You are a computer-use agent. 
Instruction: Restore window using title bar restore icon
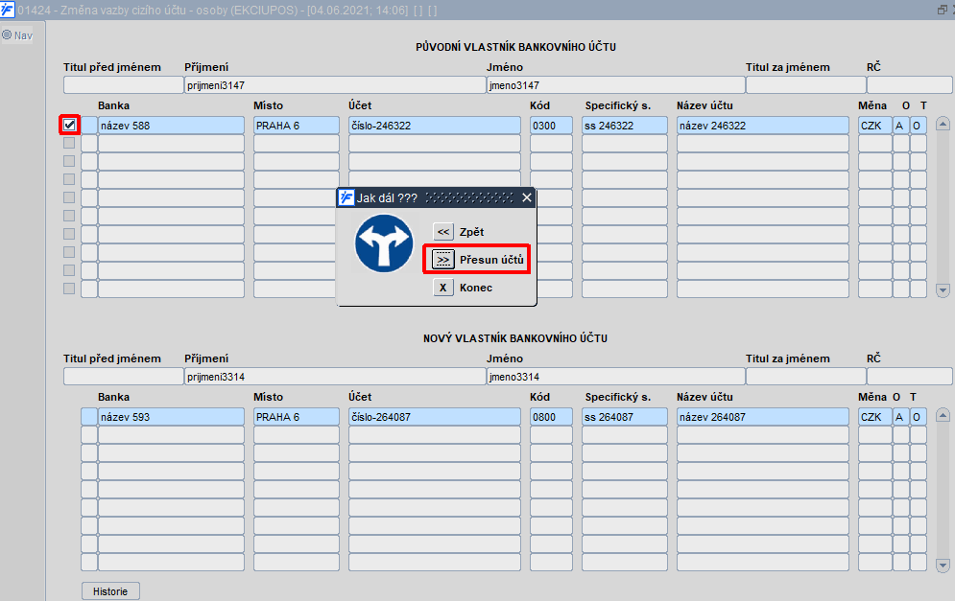(942, 10)
